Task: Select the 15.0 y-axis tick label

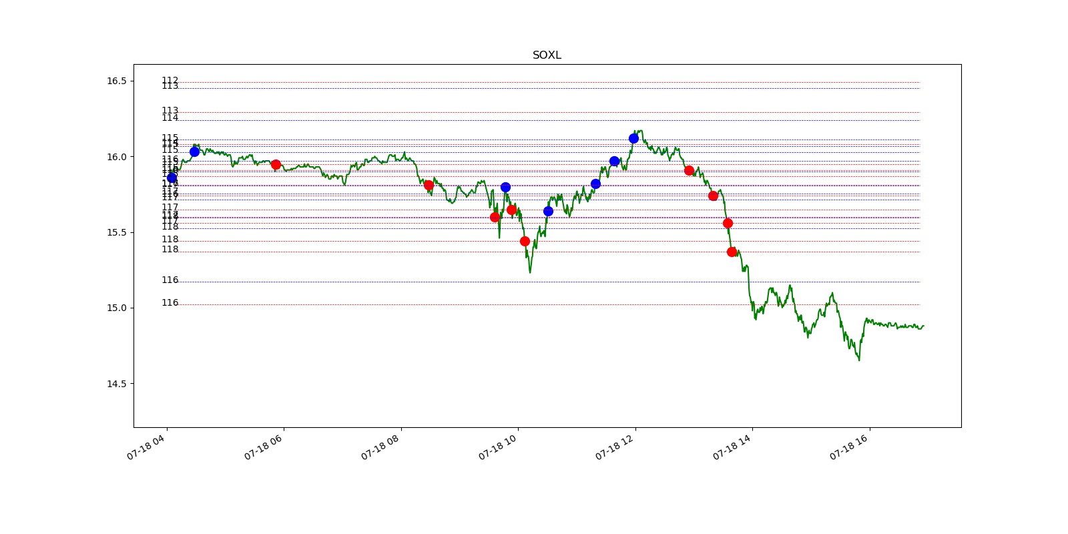Action: click(x=116, y=308)
